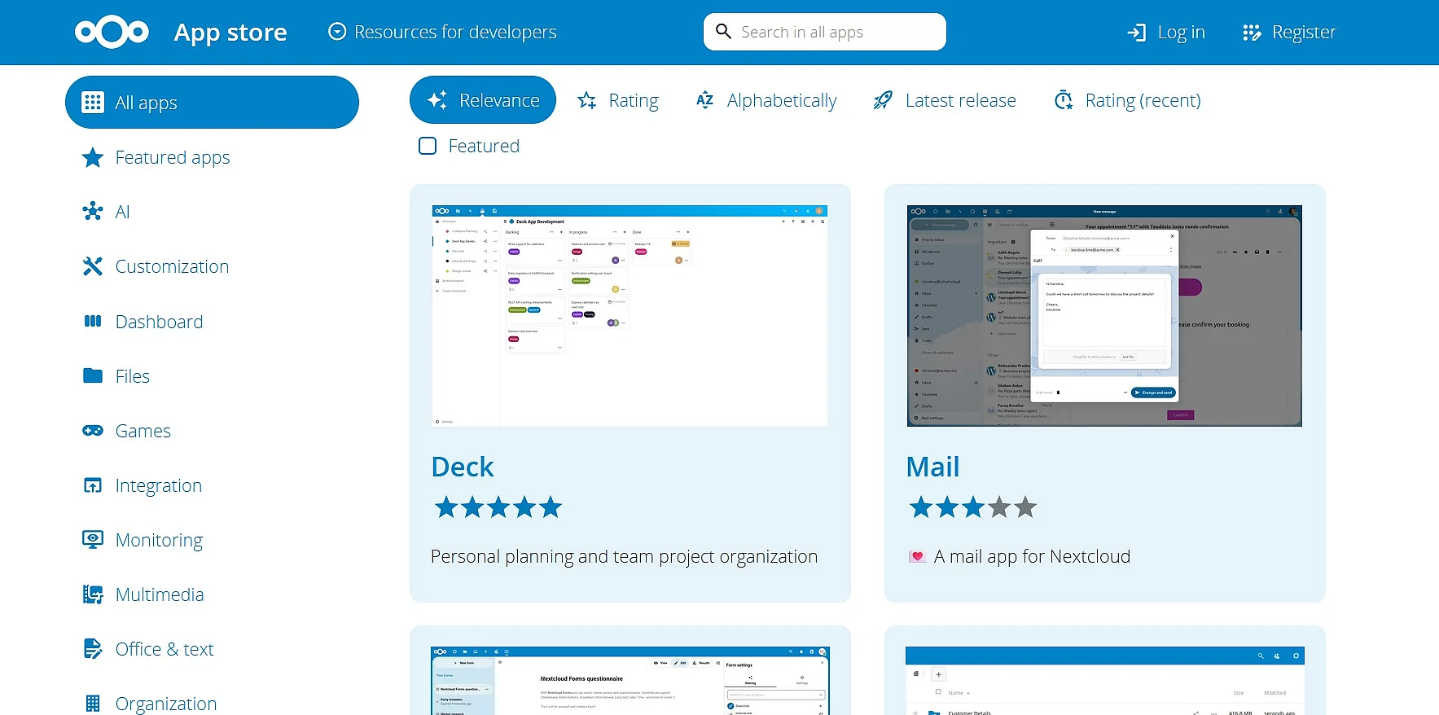Click the AI category nodes icon

coord(93,212)
